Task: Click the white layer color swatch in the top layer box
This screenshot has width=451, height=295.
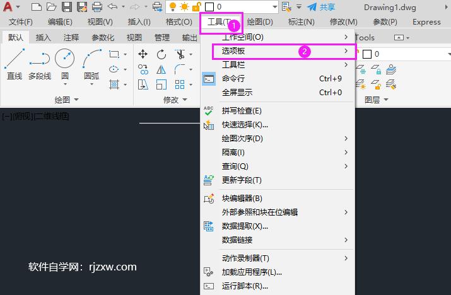Action: click(x=209, y=6)
